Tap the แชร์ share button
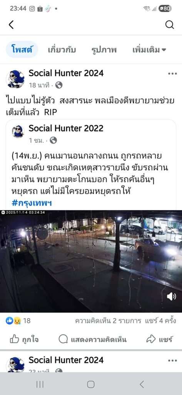Image resolution: width=182 pixels, height=395 pixels. pos(159,339)
